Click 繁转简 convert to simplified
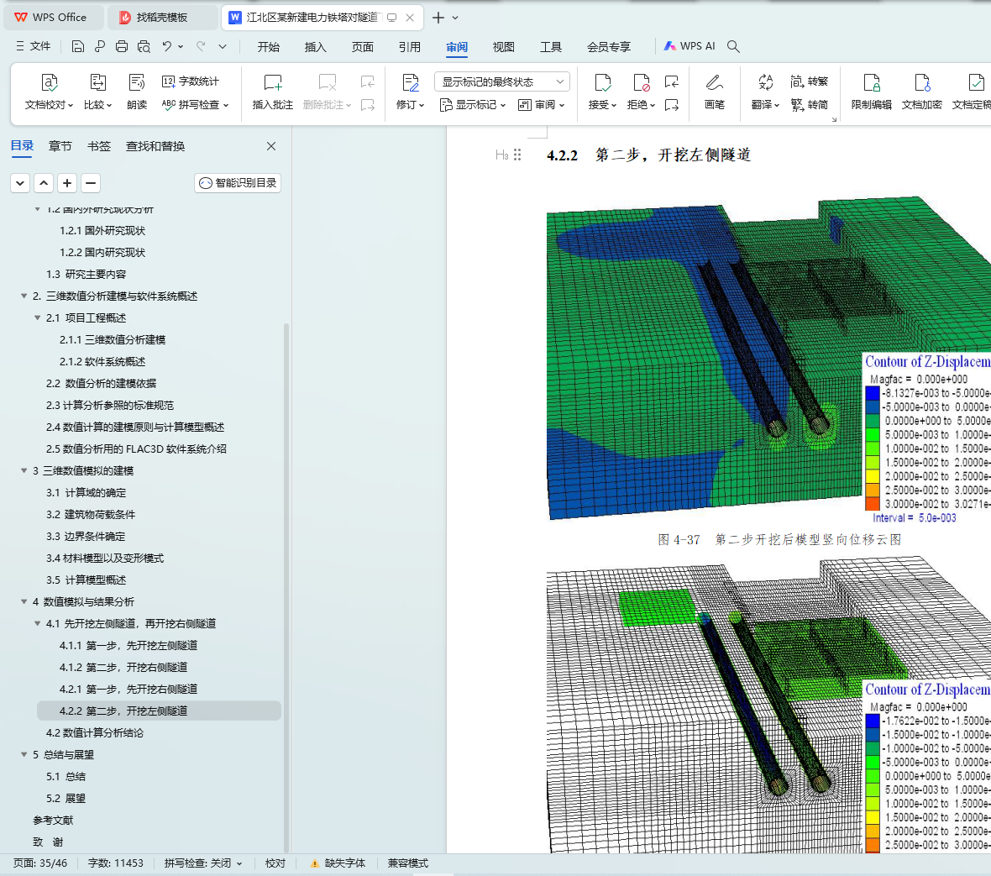The width and height of the screenshot is (991, 876). (x=809, y=104)
